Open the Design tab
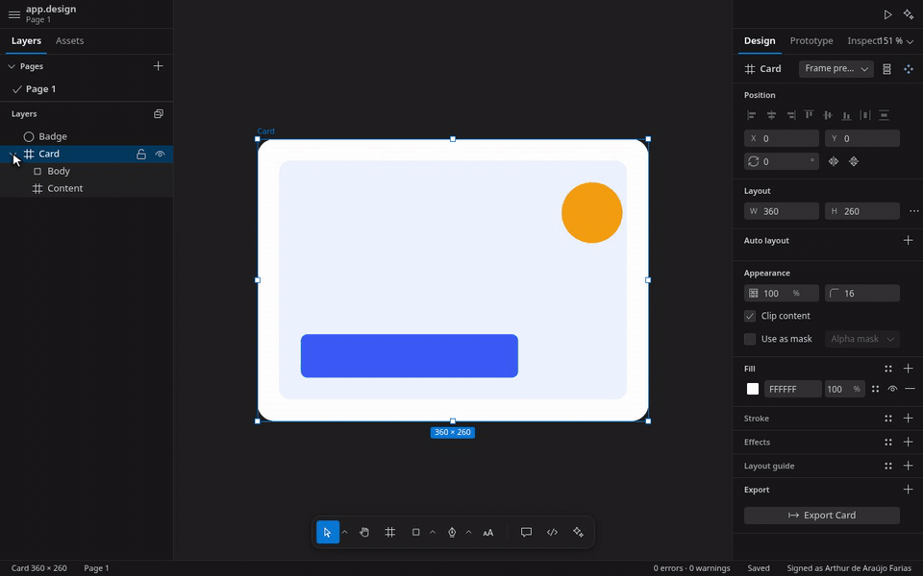 [x=760, y=40]
